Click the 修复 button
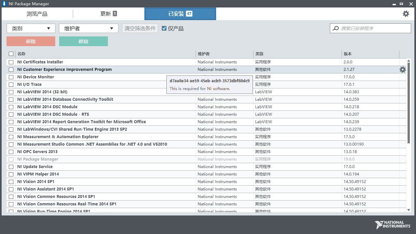Image resolution: width=416 pixels, height=234 pixels. 84,41
